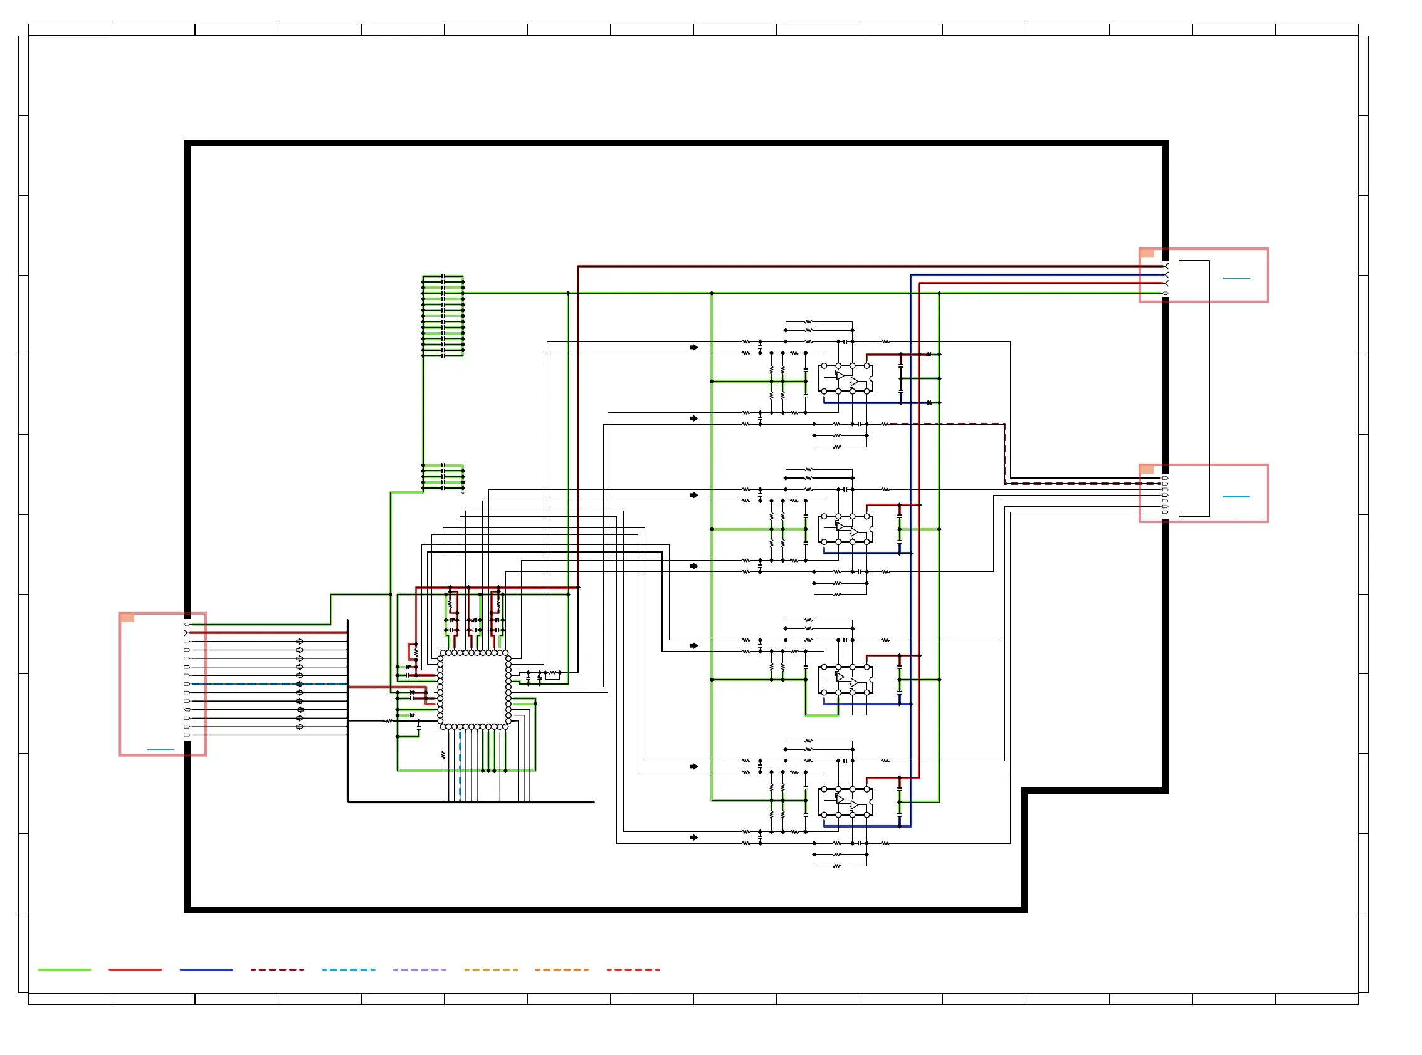The image size is (1422, 1055).
Task: Select the orange dashed legend line
Action: (x=562, y=969)
